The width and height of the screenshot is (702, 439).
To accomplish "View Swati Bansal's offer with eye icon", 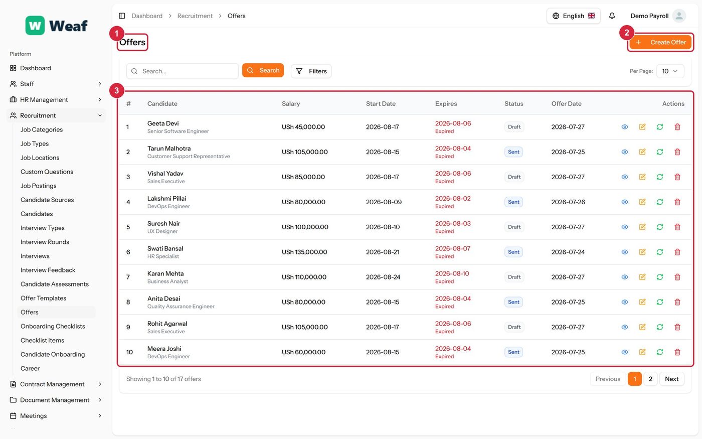I will [625, 252].
